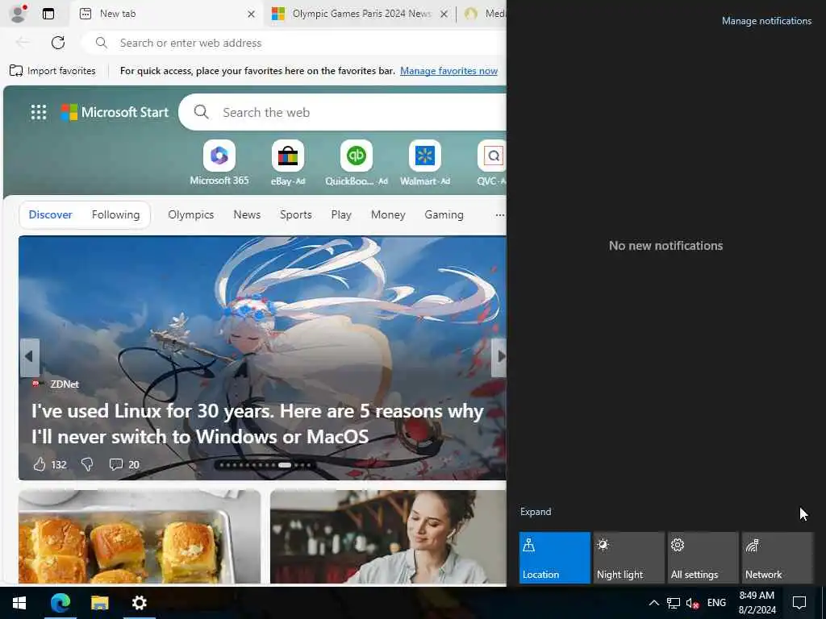Open the Microsoft 365 shortcut icon
The width and height of the screenshot is (826, 619).
point(219,156)
